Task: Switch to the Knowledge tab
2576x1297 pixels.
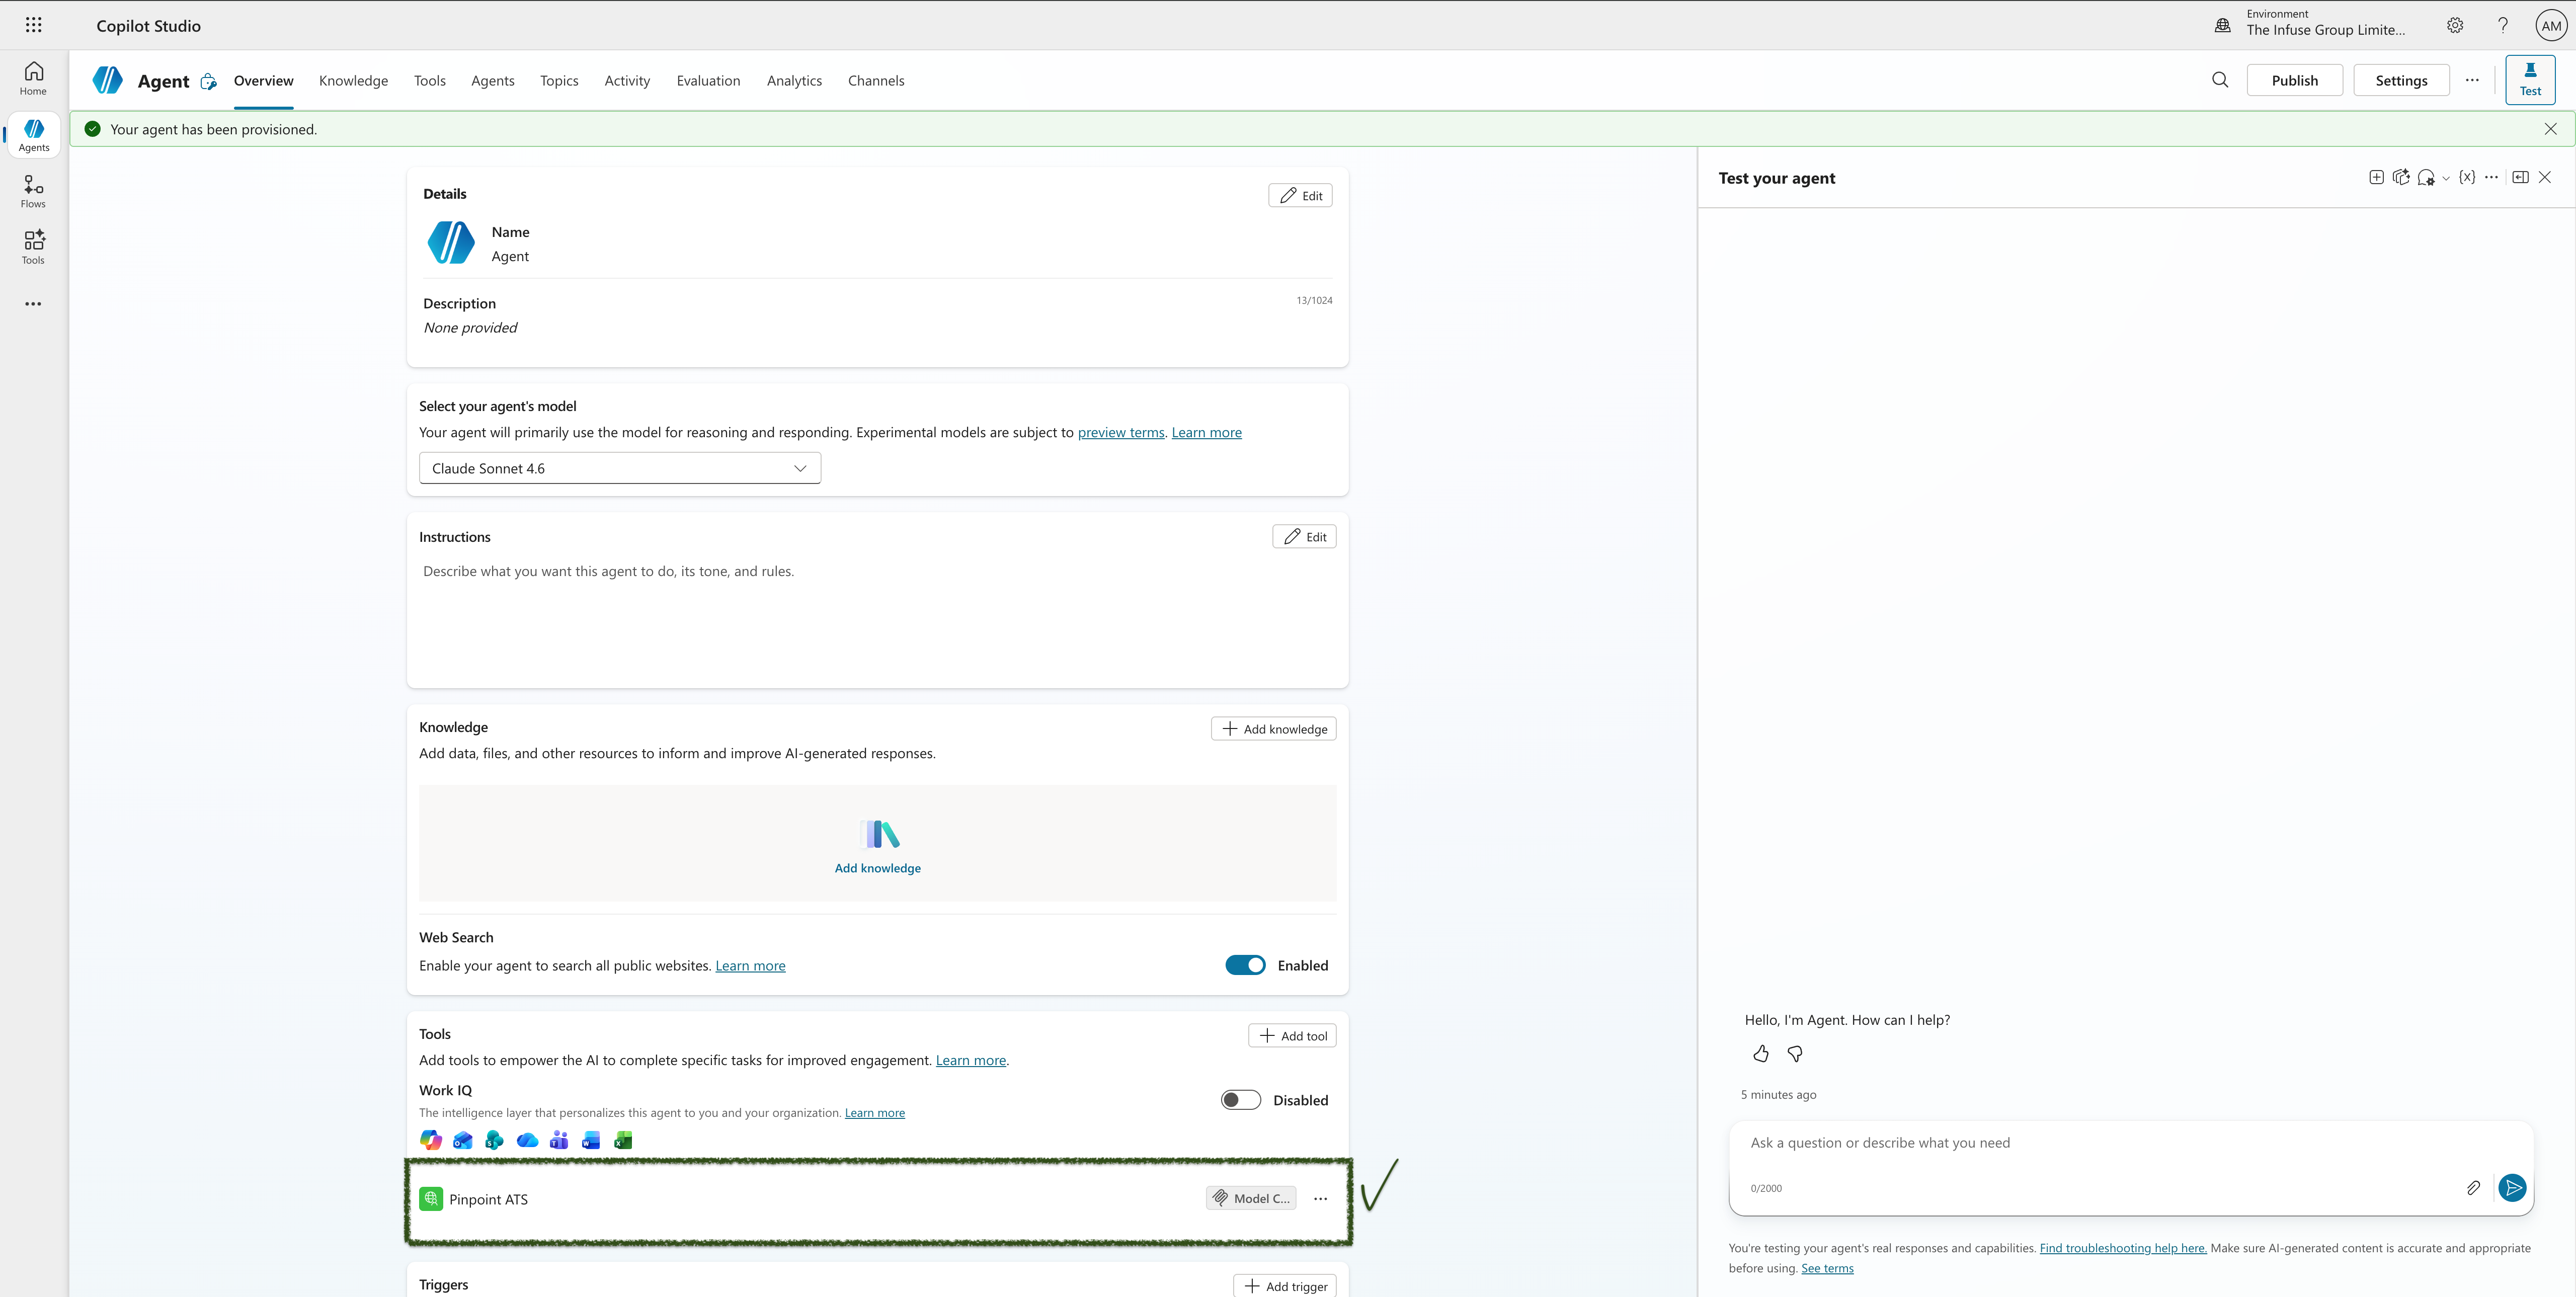Action: 353,81
